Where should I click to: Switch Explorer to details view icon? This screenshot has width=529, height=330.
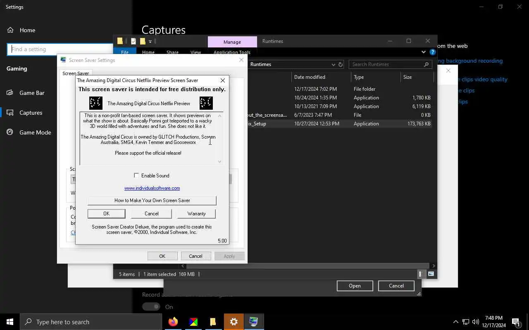(420, 274)
